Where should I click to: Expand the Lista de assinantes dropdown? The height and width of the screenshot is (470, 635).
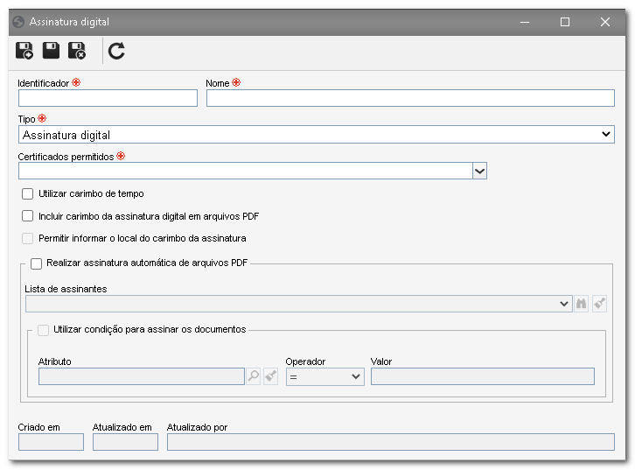coord(299,304)
